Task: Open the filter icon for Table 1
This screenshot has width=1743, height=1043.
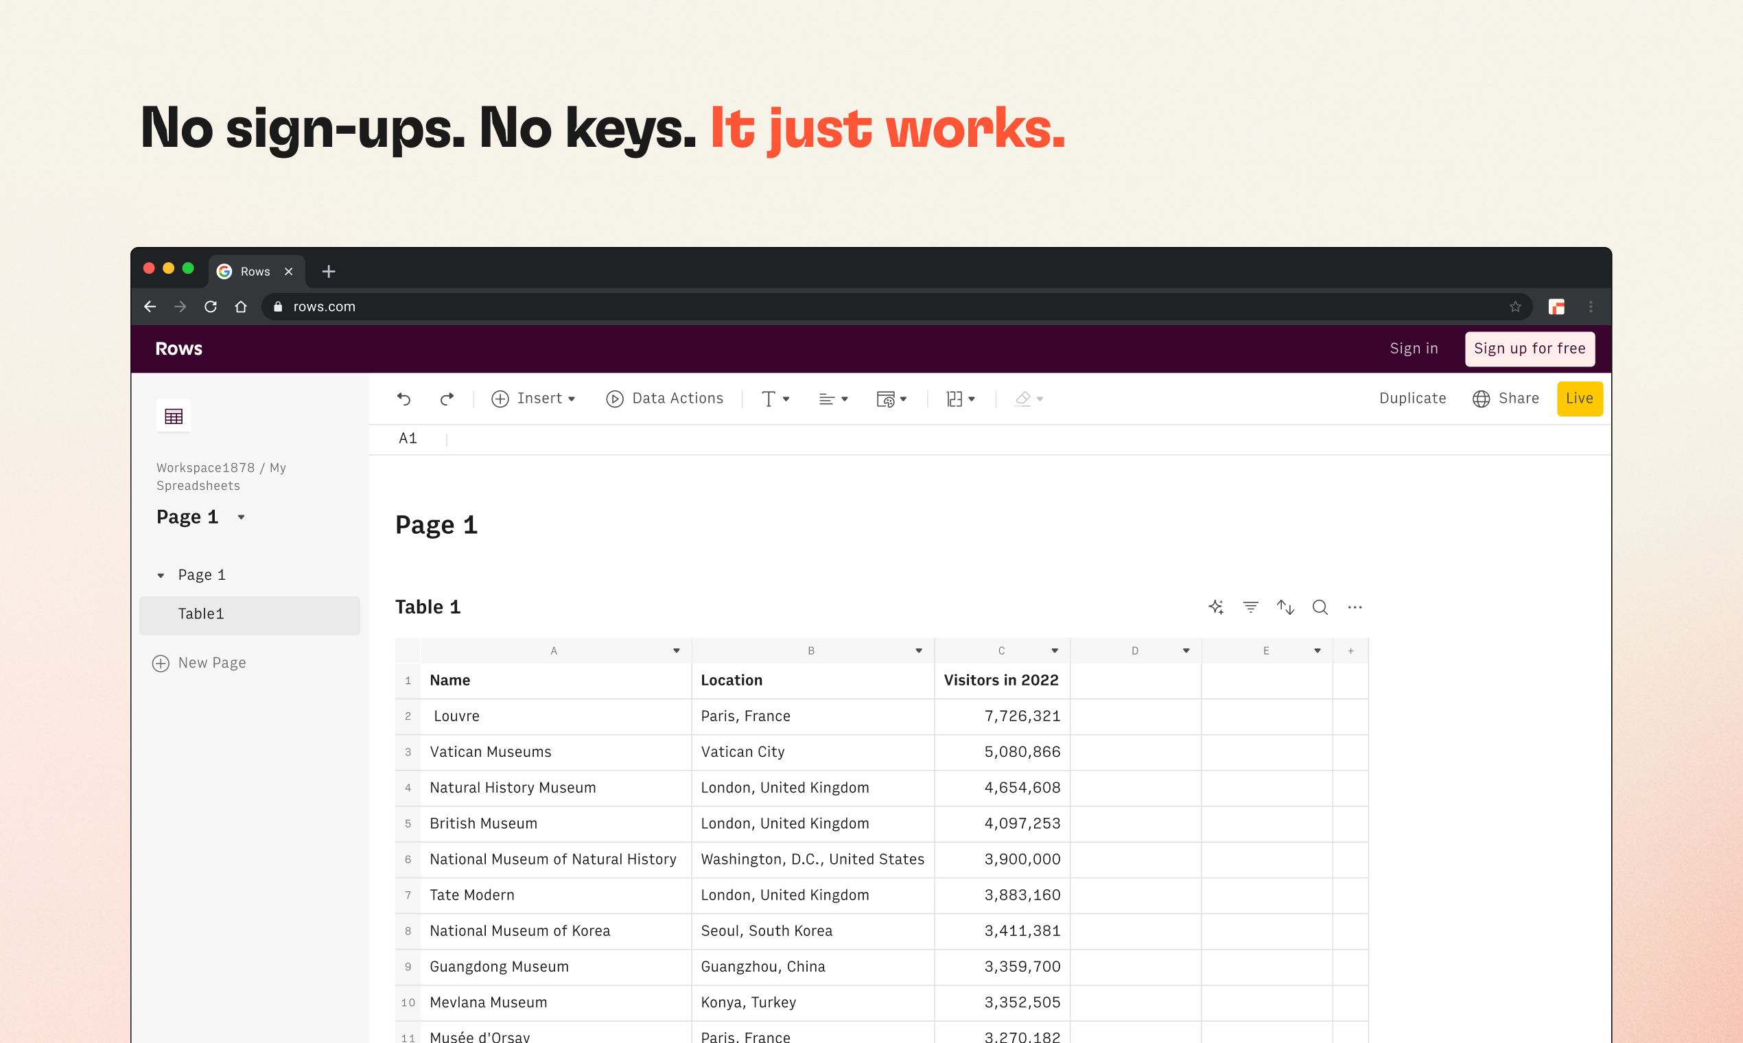Action: pyautogui.click(x=1250, y=607)
